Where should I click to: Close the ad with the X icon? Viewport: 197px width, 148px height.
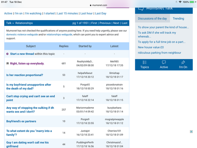click(x=191, y=132)
